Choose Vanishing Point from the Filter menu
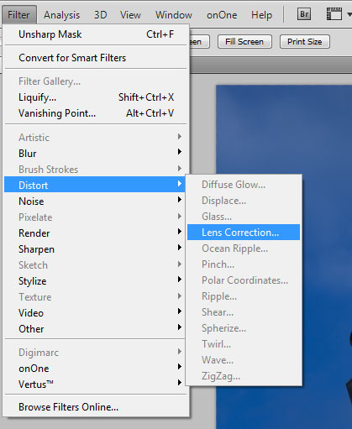 (x=96, y=113)
